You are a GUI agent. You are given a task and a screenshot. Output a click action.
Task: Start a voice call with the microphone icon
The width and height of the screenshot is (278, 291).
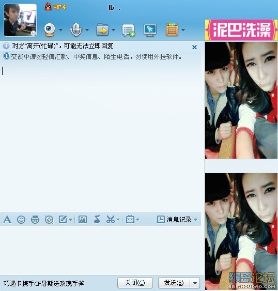tap(76, 29)
